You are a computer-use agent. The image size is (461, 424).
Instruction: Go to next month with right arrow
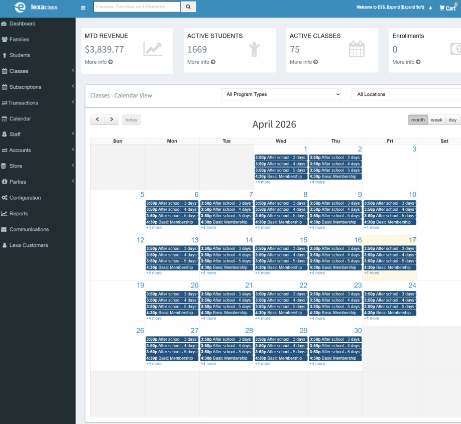111,119
